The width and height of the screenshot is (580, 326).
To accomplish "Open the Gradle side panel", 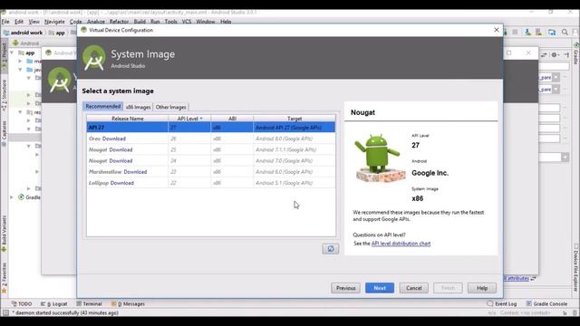I will 576,53.
